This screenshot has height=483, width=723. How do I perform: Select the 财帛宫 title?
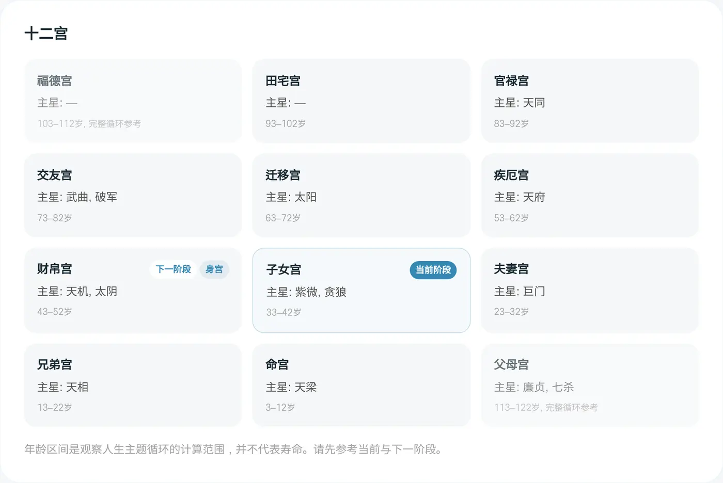[54, 269]
